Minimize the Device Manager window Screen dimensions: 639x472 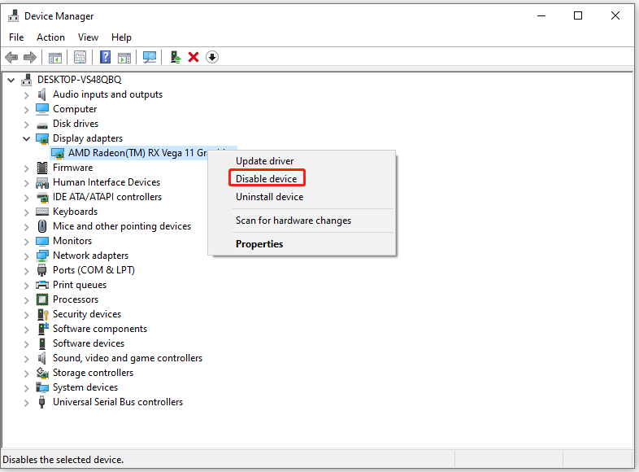[x=541, y=16]
